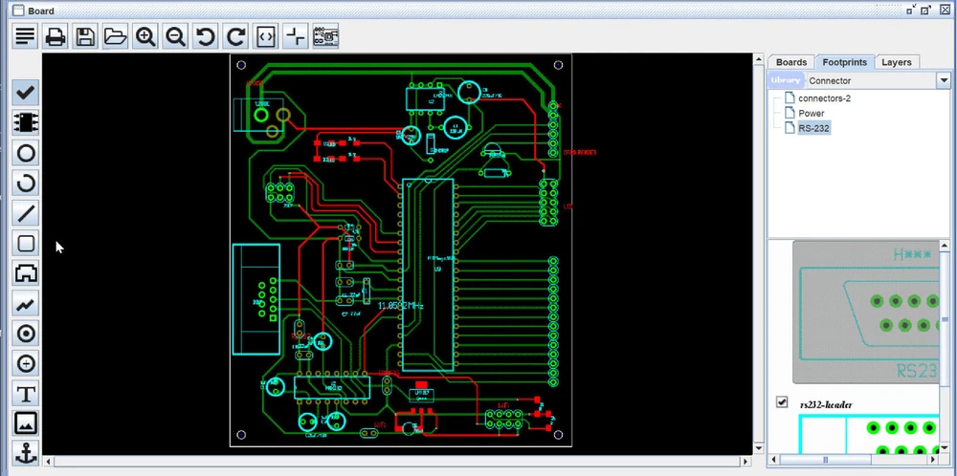Click the open folder icon
This screenshot has width=957, height=476.
[x=115, y=37]
